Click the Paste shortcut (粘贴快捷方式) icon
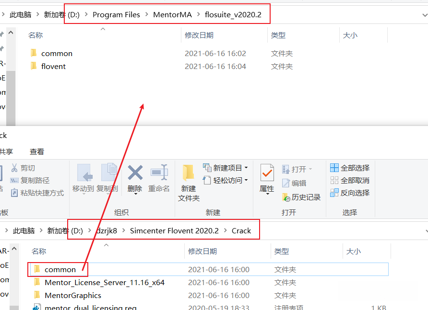 coord(14,193)
